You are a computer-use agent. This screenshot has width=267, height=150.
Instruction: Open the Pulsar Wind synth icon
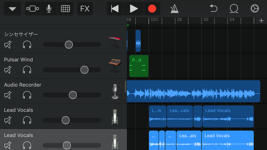pos(115,66)
